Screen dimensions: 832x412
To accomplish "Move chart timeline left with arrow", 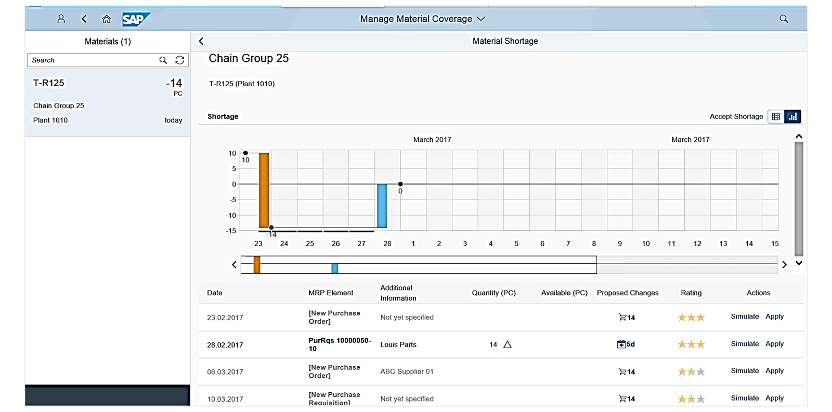I will [234, 265].
